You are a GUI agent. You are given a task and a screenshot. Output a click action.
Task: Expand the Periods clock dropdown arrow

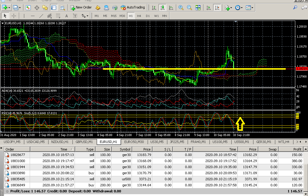tap(242, 8)
